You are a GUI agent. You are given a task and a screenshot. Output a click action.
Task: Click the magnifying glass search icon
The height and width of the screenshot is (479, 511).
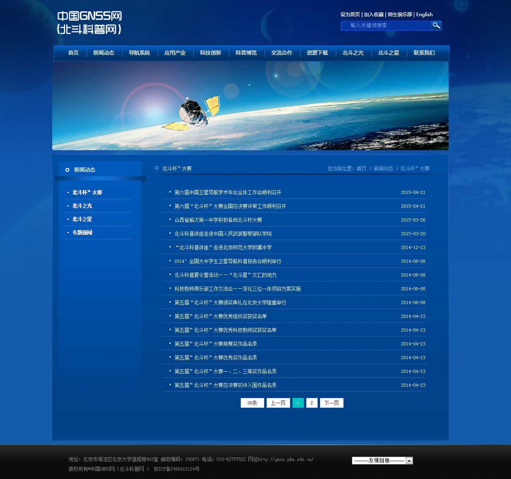click(x=436, y=26)
